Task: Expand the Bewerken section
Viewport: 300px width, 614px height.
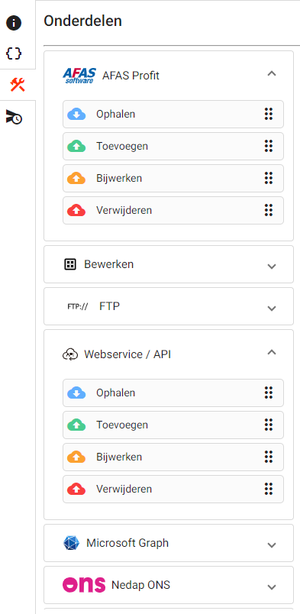Action: (x=272, y=267)
